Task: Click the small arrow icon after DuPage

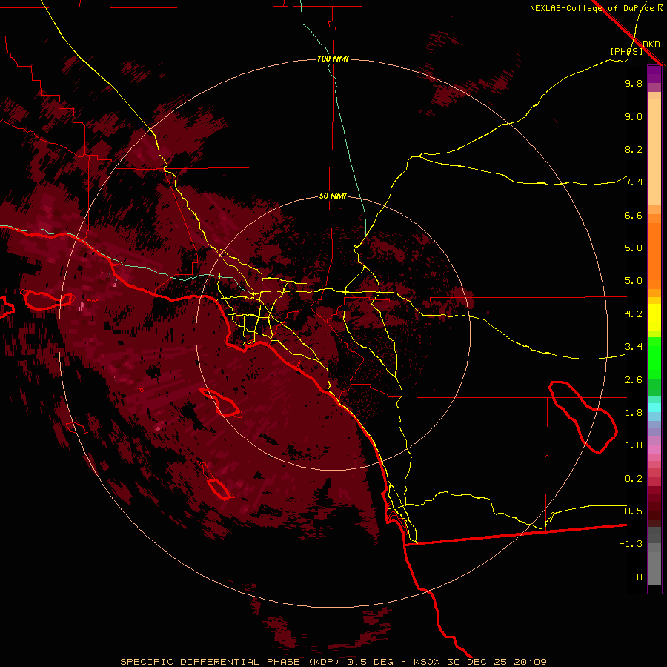Action: (x=660, y=7)
